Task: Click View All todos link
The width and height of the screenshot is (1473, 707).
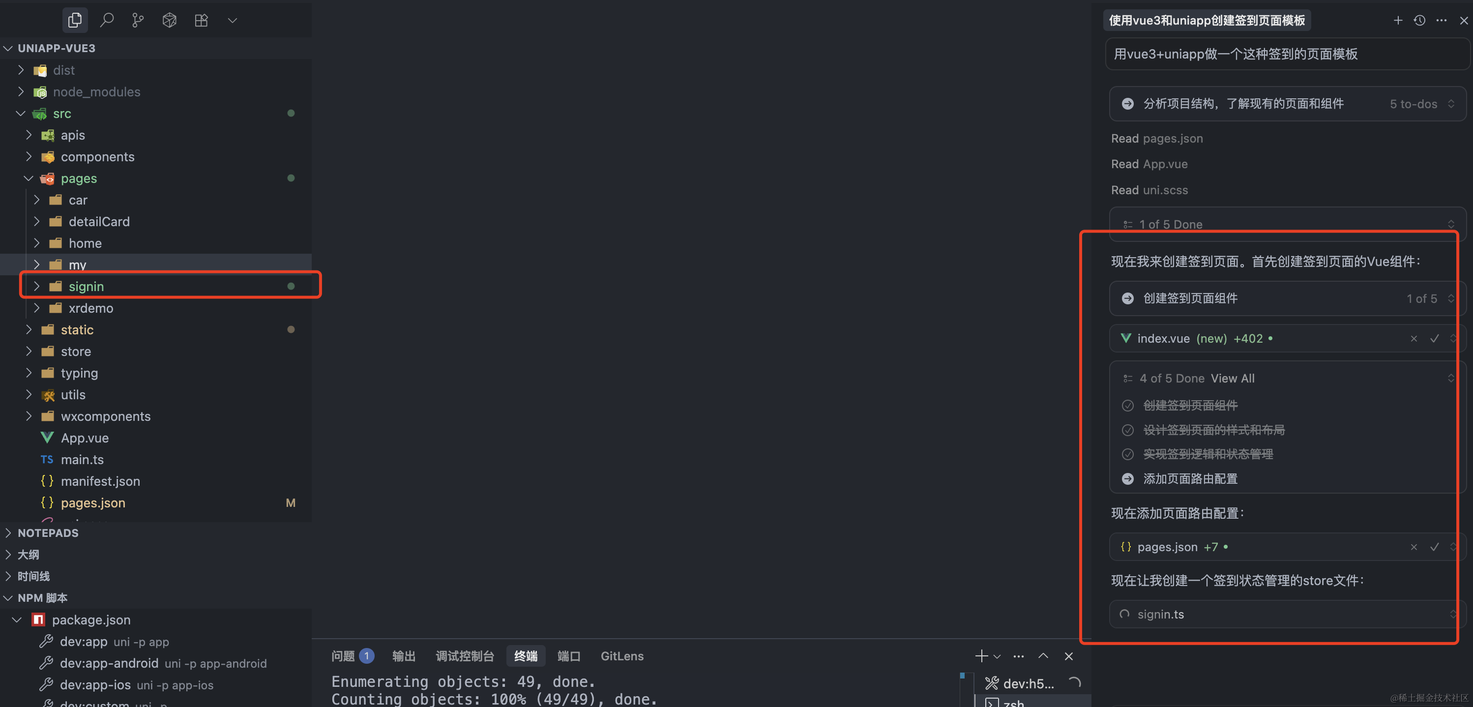Action: [1232, 378]
